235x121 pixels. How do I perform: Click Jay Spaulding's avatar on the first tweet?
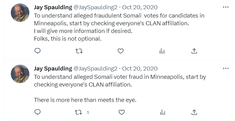tap(20, 13)
